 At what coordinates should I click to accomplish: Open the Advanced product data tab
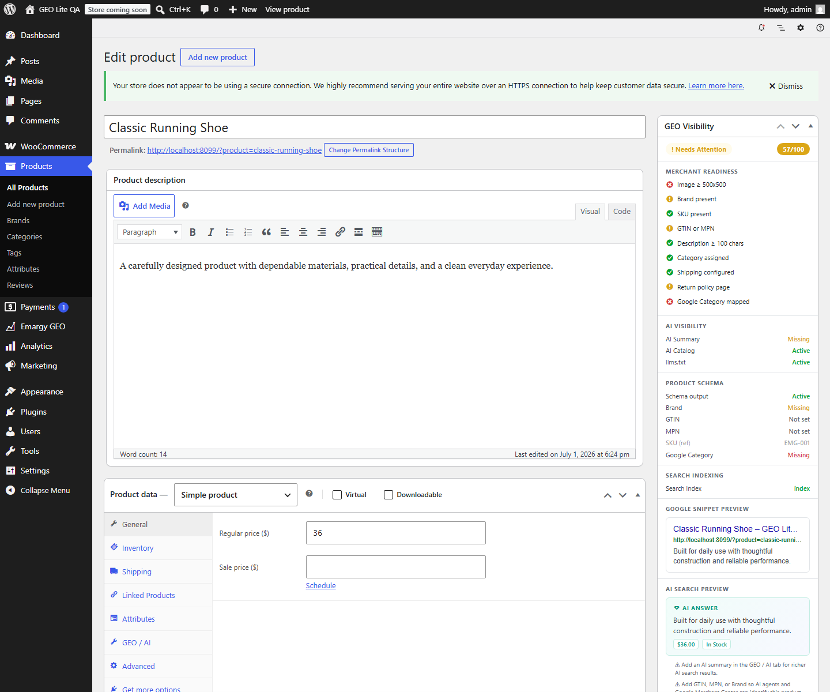(159, 666)
